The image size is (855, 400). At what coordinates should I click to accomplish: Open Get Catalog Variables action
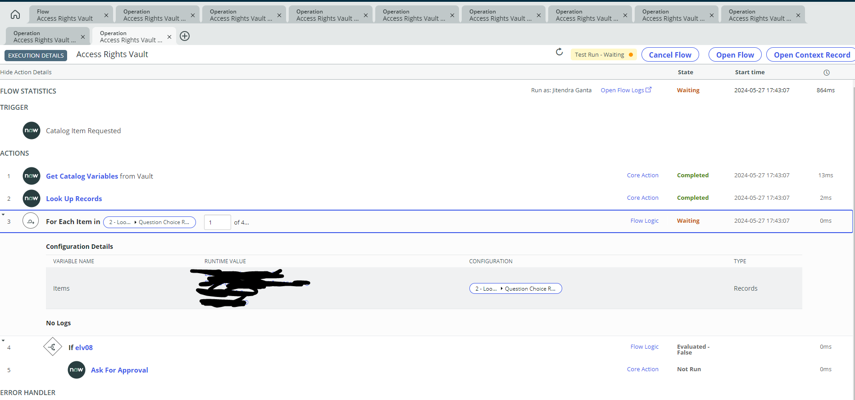click(x=82, y=176)
